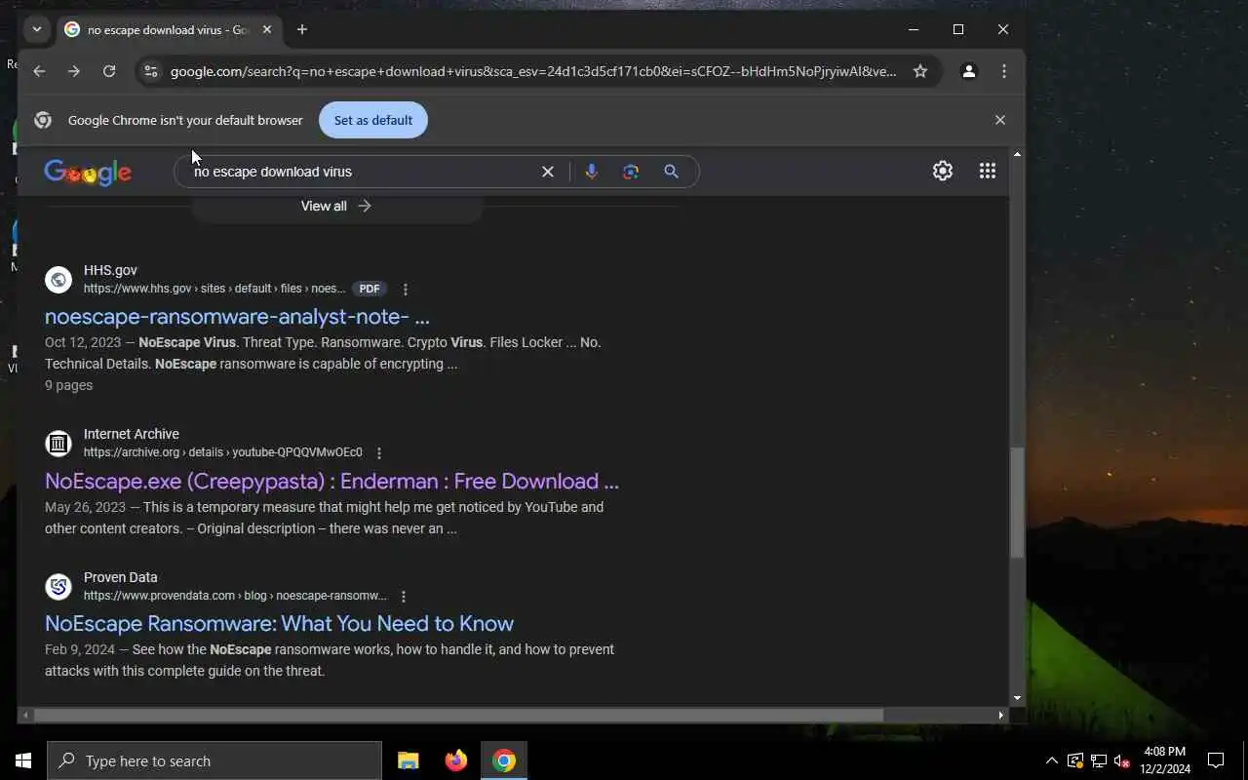Go back using the browser back arrow
Screen dimensions: 1248x780
[x=39, y=71]
